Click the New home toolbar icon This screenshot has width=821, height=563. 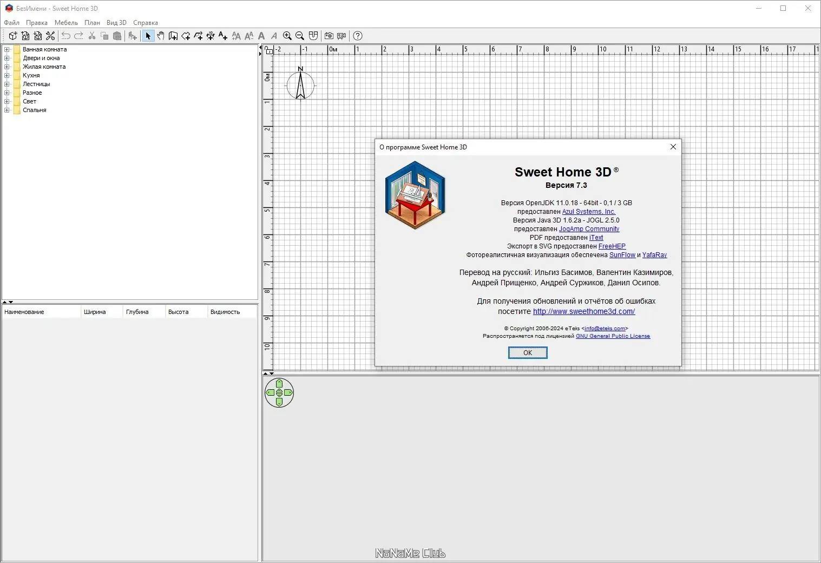pyautogui.click(x=13, y=36)
